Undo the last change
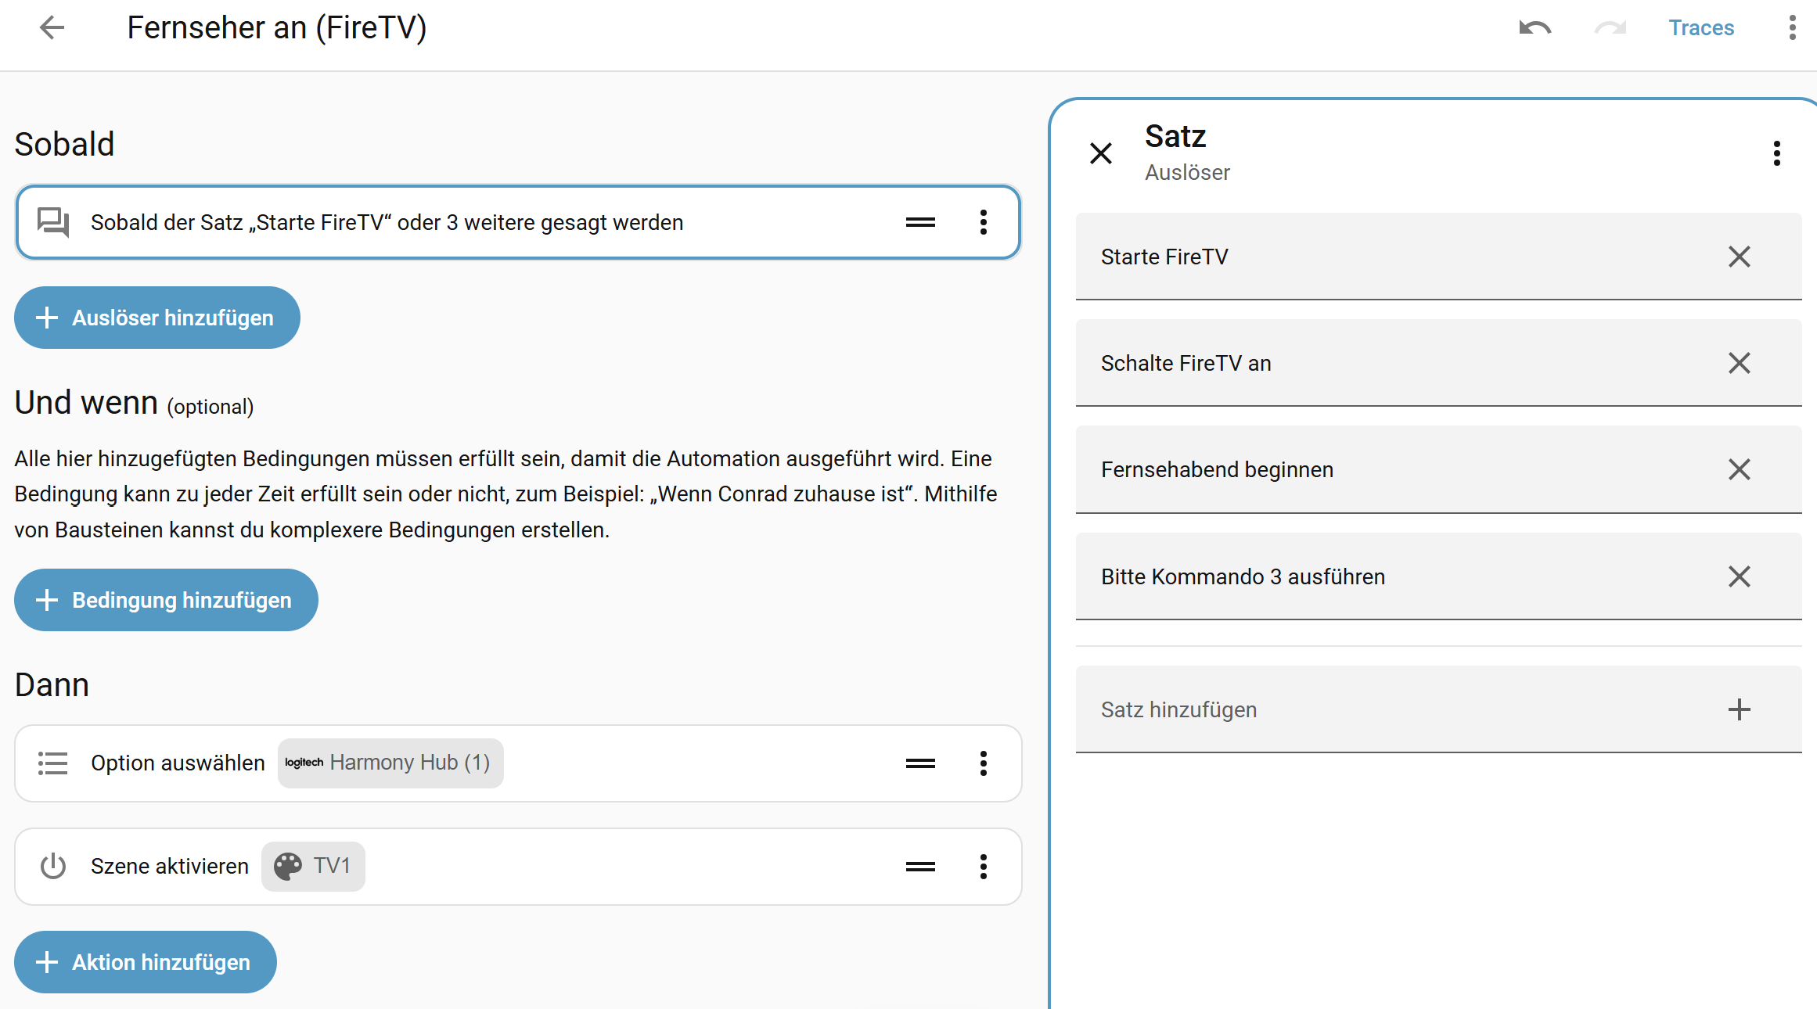The width and height of the screenshot is (1817, 1009). coord(1535,28)
